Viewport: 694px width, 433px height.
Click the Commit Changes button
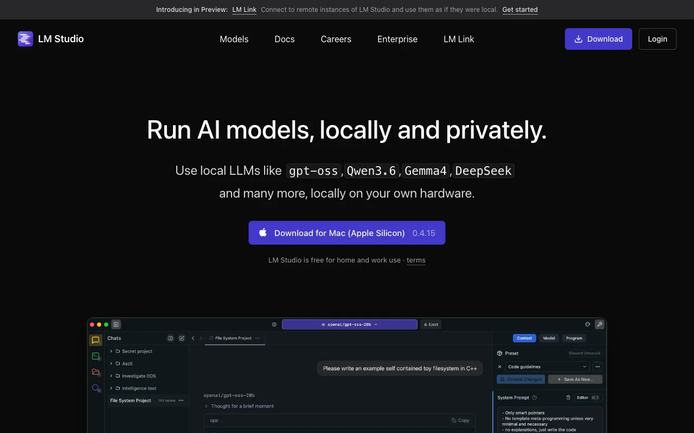tap(521, 379)
